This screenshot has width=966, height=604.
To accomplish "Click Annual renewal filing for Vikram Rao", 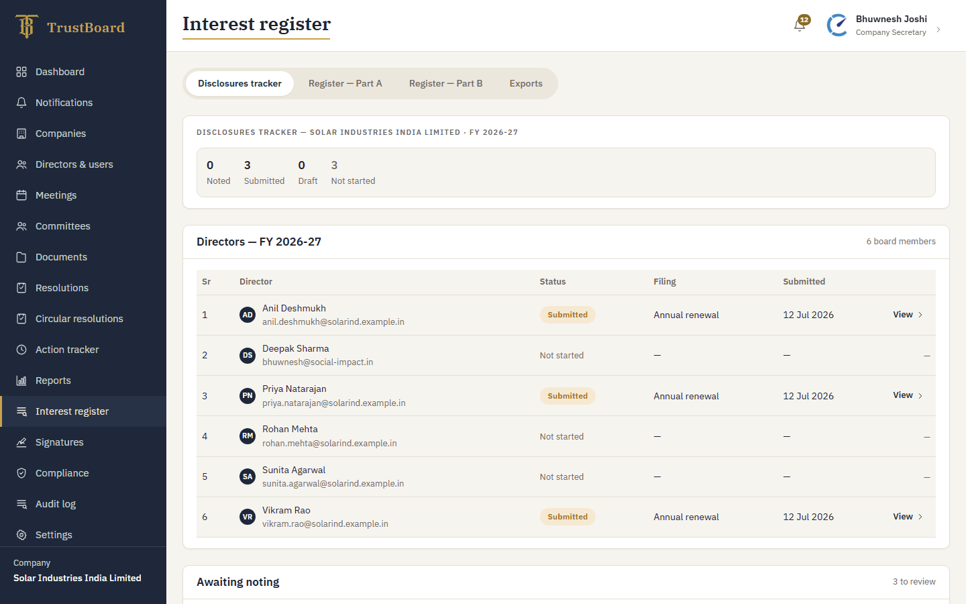I will 686,517.
